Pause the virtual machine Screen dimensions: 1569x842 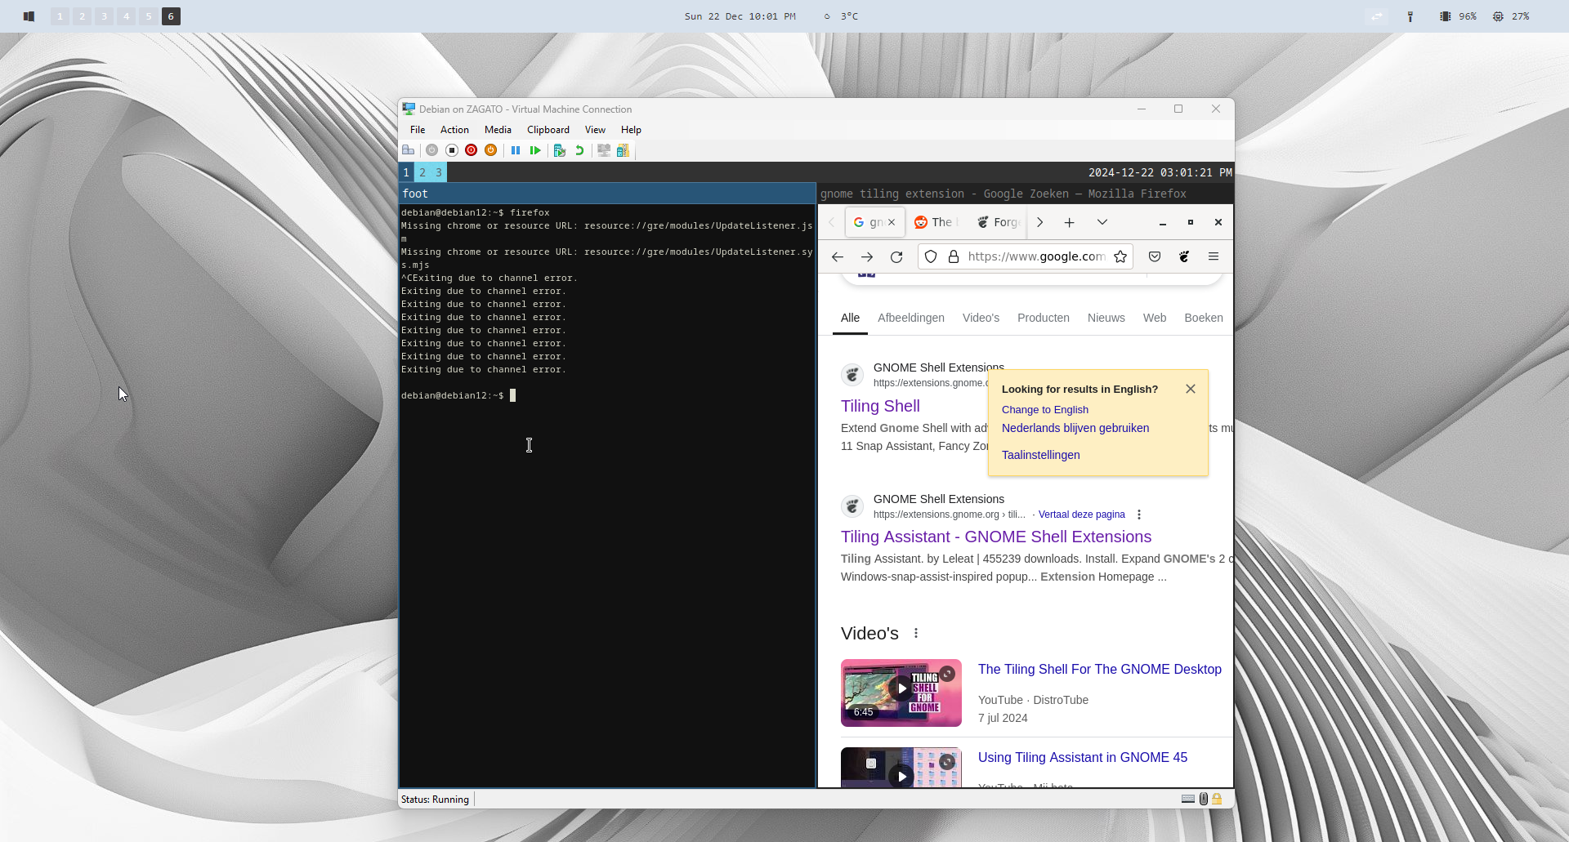coord(516,150)
